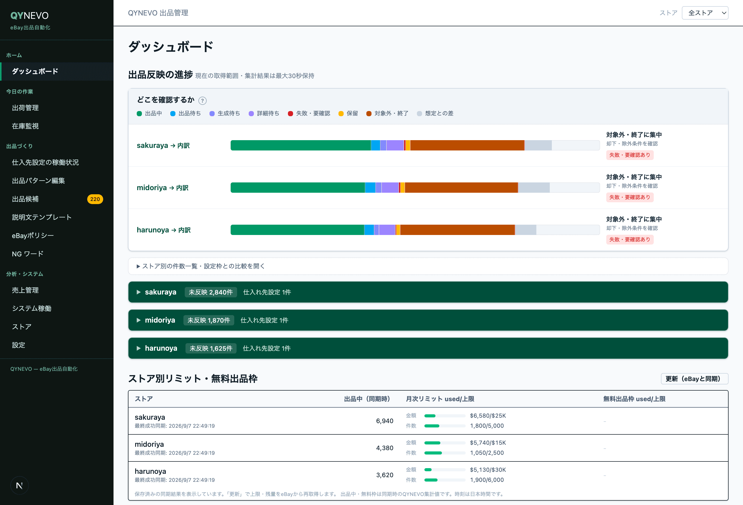Image resolution: width=743 pixels, height=505 pixels.
Task: Click sakuraya row in limit table
Action: click(428, 421)
